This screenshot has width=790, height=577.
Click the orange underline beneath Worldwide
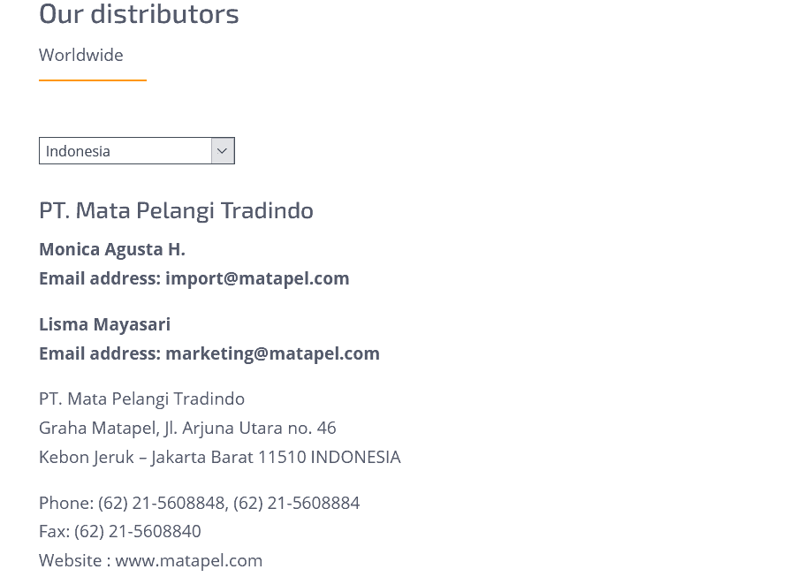pyautogui.click(x=92, y=80)
